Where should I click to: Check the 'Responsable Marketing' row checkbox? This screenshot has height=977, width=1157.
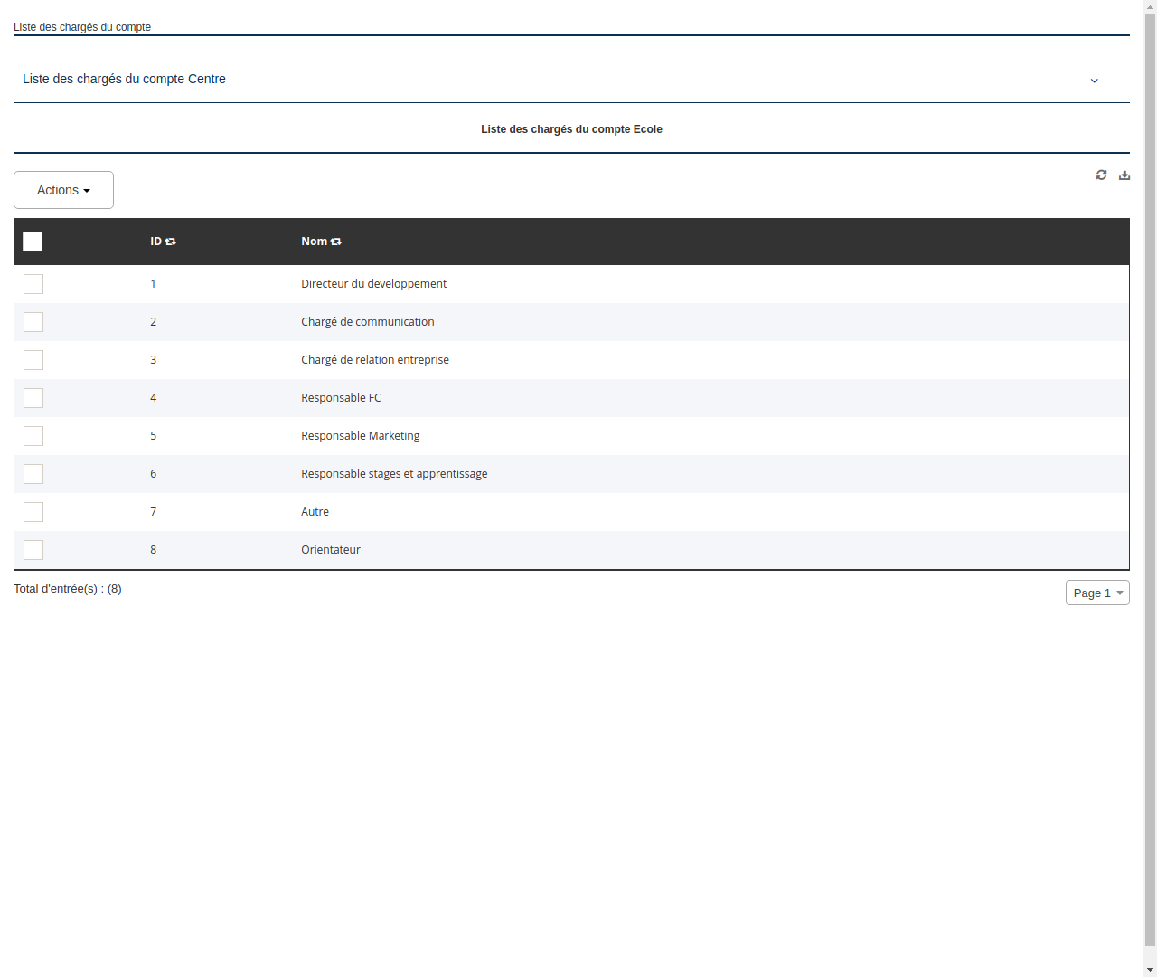point(33,436)
